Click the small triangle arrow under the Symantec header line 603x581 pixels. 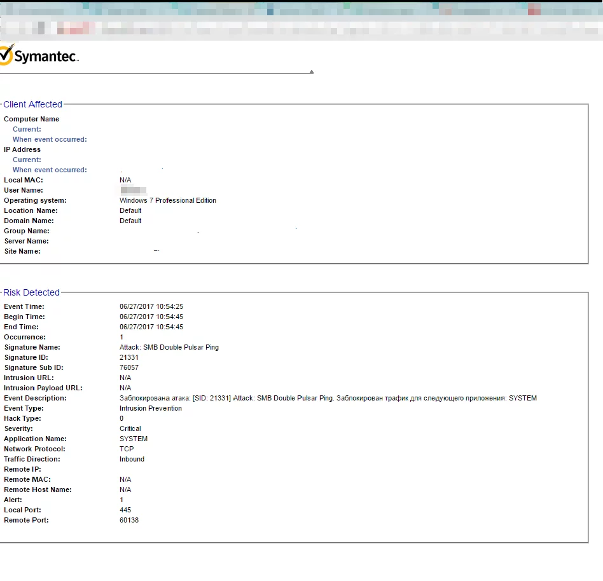(x=312, y=72)
